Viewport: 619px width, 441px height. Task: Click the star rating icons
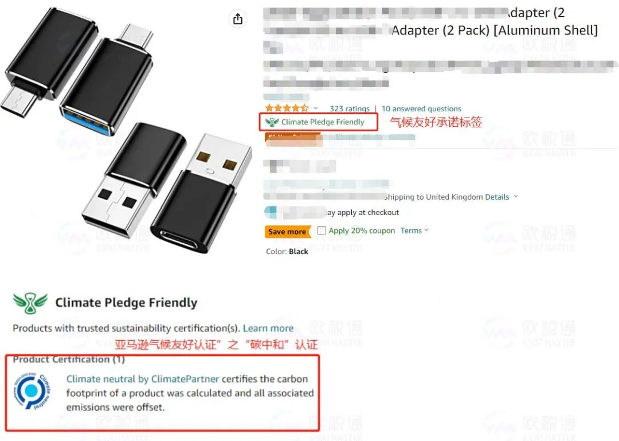coord(287,108)
